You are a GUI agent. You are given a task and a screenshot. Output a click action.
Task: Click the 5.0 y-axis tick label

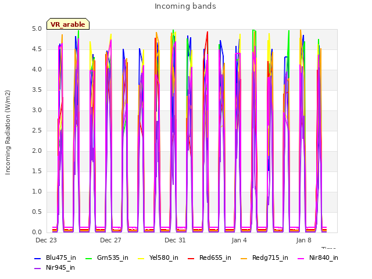click(37, 29)
